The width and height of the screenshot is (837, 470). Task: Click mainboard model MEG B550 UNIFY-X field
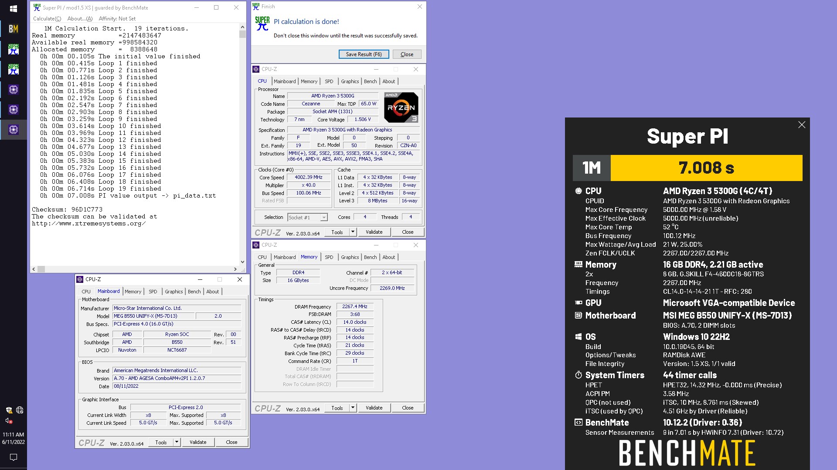tap(153, 316)
